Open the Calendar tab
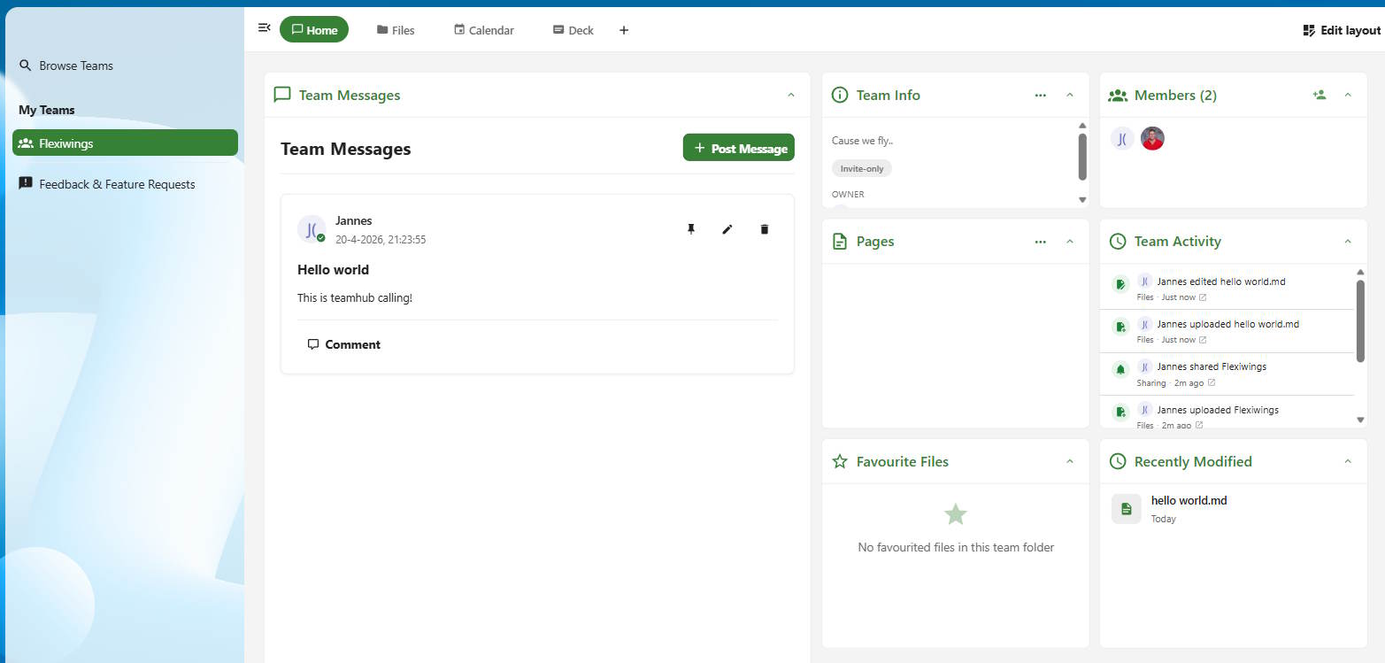 pos(483,29)
